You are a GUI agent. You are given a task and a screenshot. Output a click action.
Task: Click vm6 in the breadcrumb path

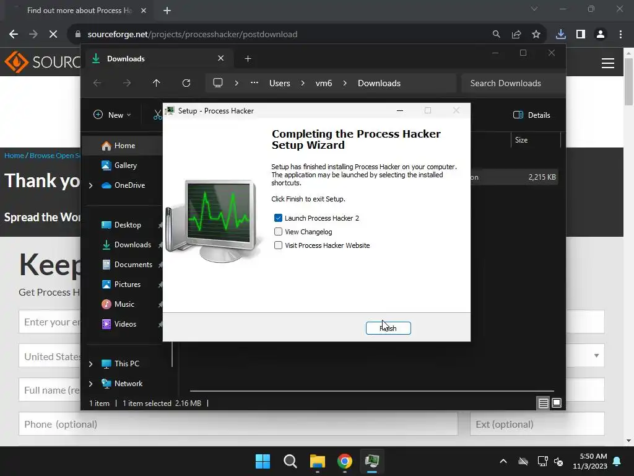click(323, 84)
